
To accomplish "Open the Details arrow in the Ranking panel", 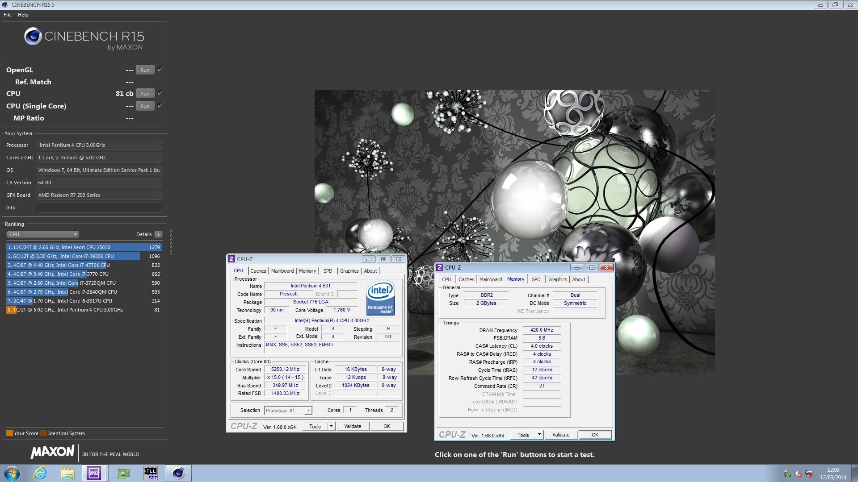I will pyautogui.click(x=158, y=234).
